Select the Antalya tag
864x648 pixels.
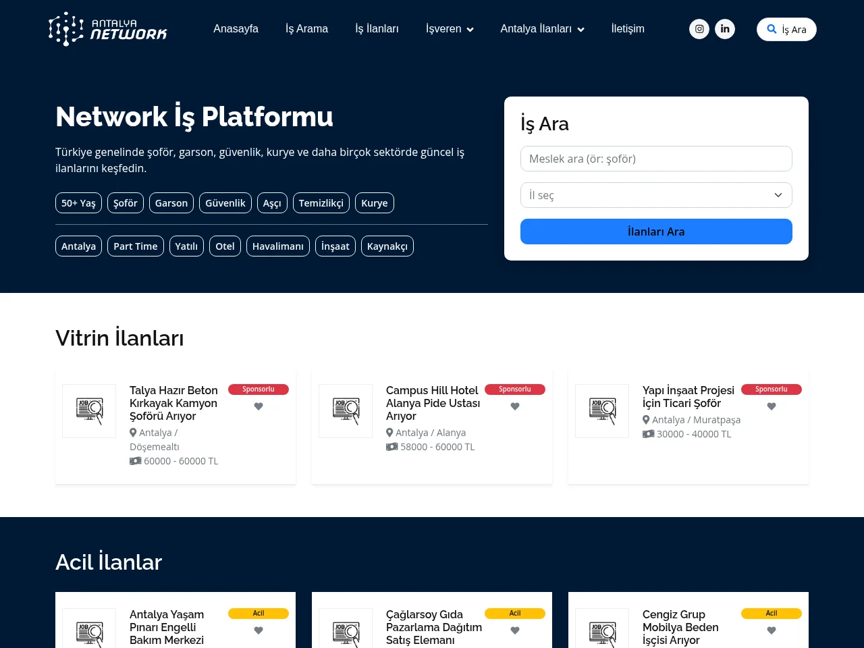[x=78, y=246]
